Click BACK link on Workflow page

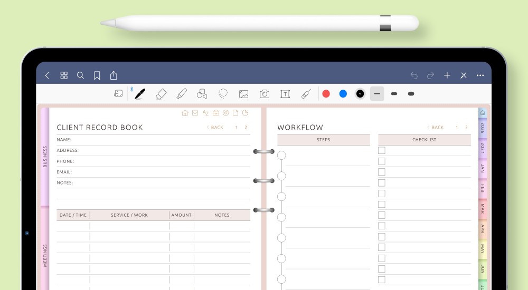436,128
